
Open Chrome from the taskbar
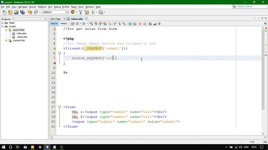click(40, 147)
